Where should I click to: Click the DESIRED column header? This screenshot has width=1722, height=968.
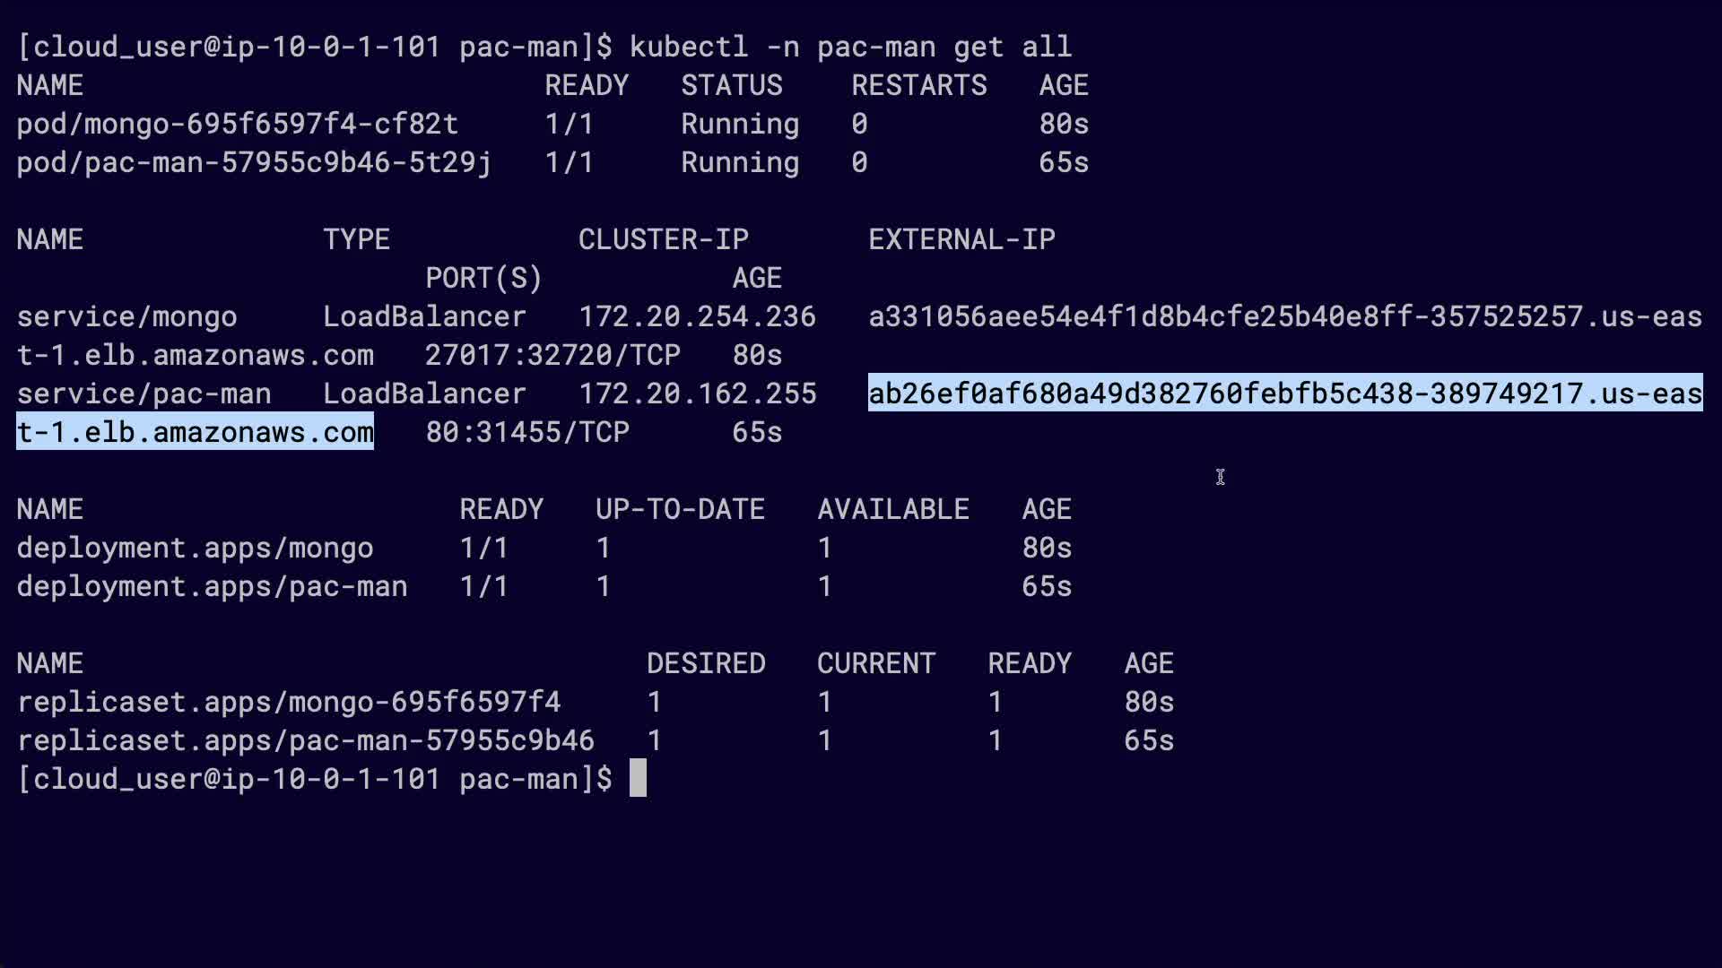(x=706, y=663)
